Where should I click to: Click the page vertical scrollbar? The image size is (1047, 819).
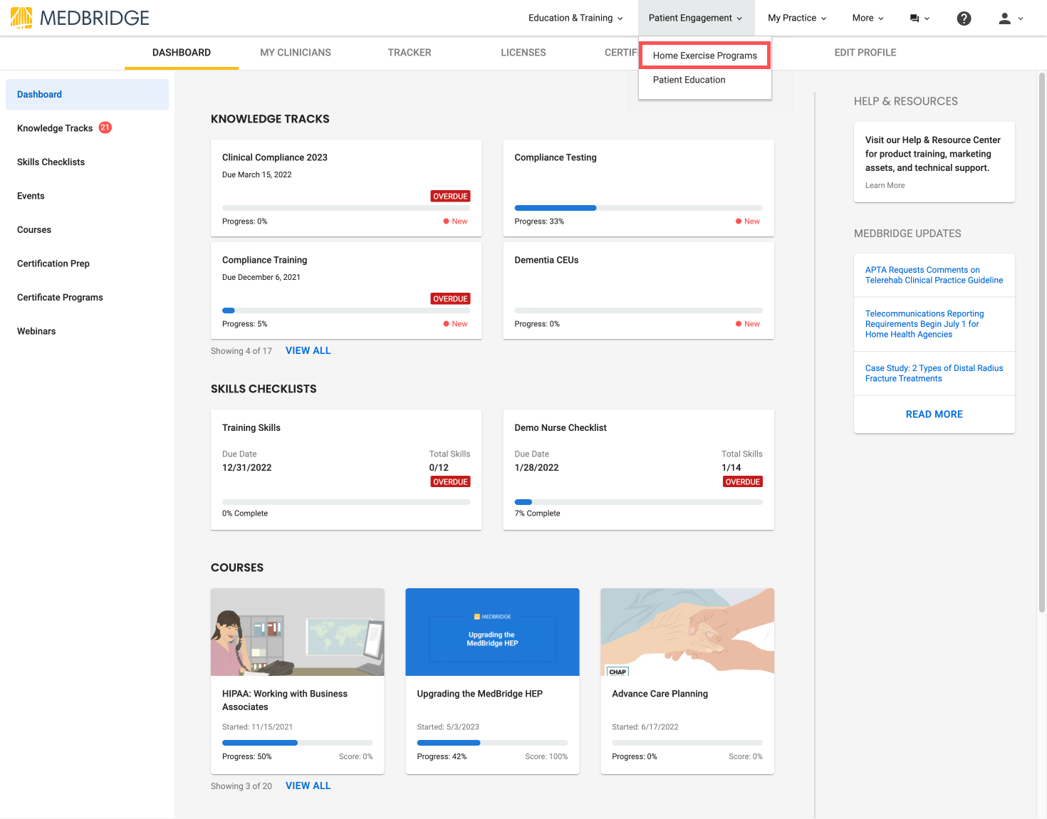(1041, 342)
